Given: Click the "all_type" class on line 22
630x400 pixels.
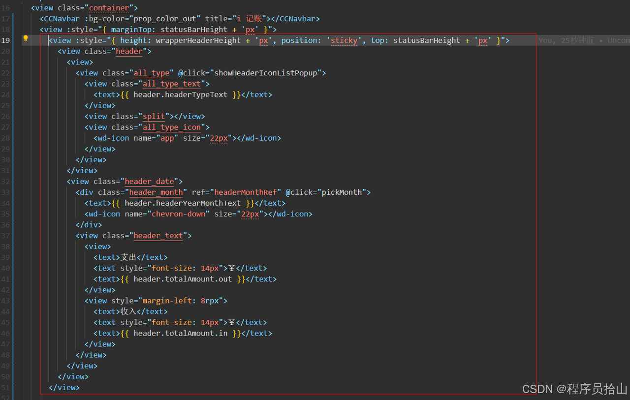Looking at the screenshot, I should pos(152,73).
